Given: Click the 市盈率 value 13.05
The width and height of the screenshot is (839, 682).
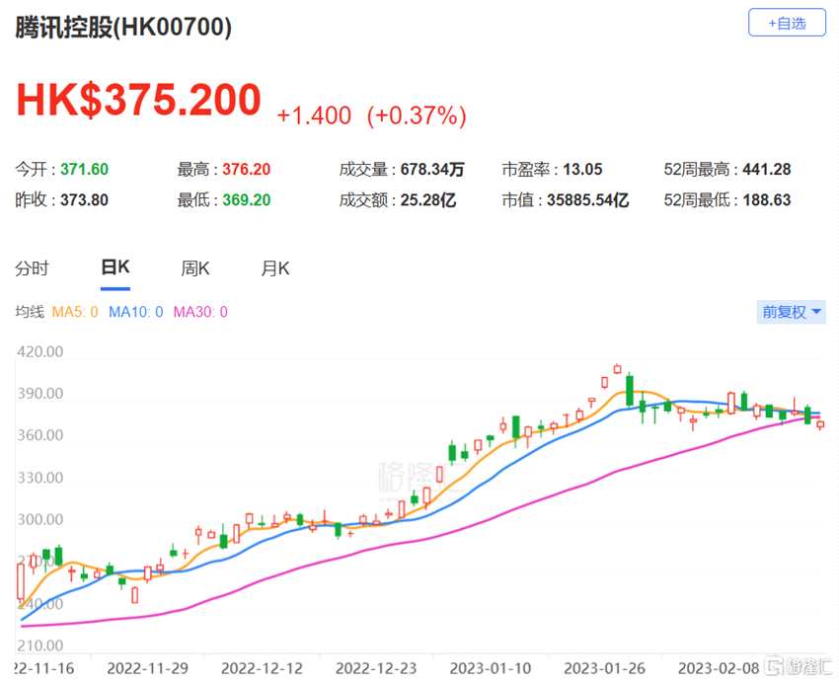Looking at the screenshot, I should [x=582, y=170].
